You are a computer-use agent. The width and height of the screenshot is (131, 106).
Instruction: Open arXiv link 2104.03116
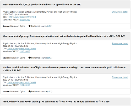tap(25, 85)
